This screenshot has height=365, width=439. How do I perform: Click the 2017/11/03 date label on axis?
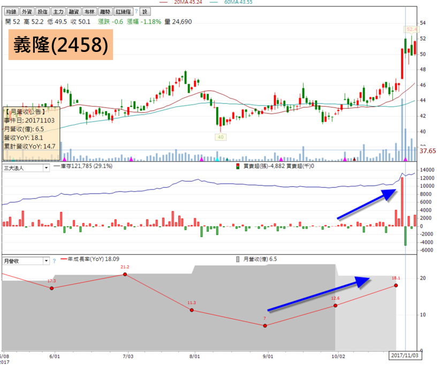[x=405, y=355]
